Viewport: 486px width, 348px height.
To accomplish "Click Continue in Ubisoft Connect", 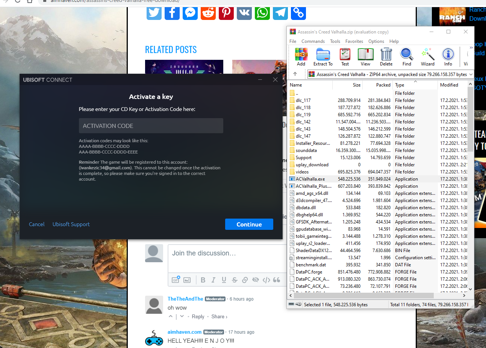I will (249, 224).
